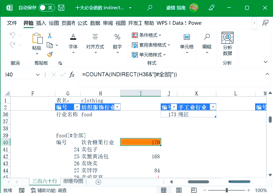273x193 pixels.
Task: Open 单元格样式 menu
Action: (149, 55)
